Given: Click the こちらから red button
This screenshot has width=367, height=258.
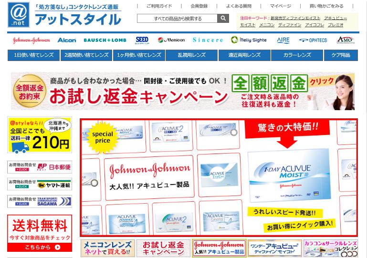Looking at the screenshot, I should (x=40, y=247).
